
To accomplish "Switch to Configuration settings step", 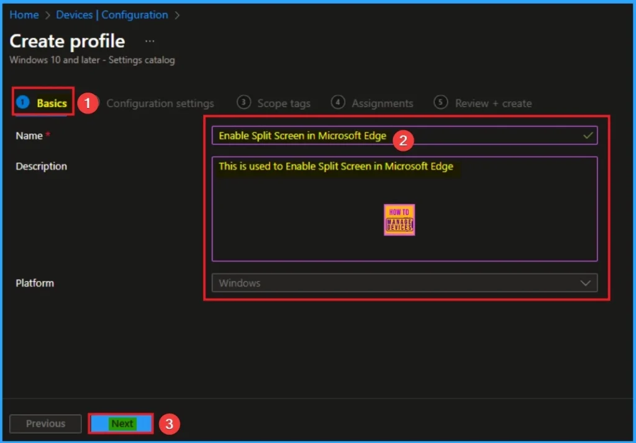I will click(x=160, y=103).
